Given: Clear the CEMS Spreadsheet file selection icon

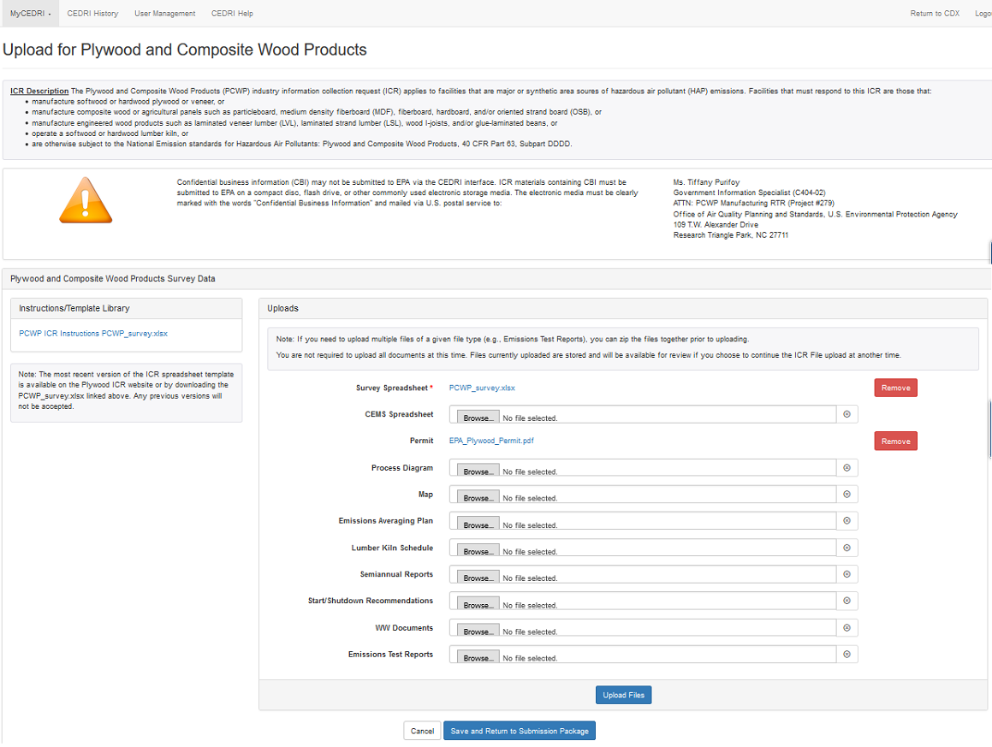Looking at the screenshot, I should pos(846,414).
